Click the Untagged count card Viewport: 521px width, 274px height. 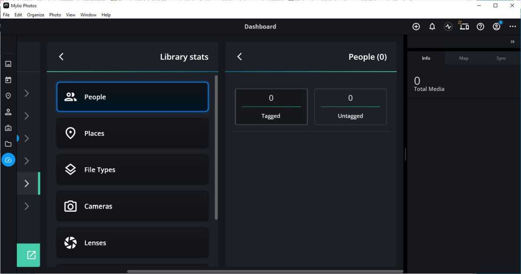tap(350, 106)
